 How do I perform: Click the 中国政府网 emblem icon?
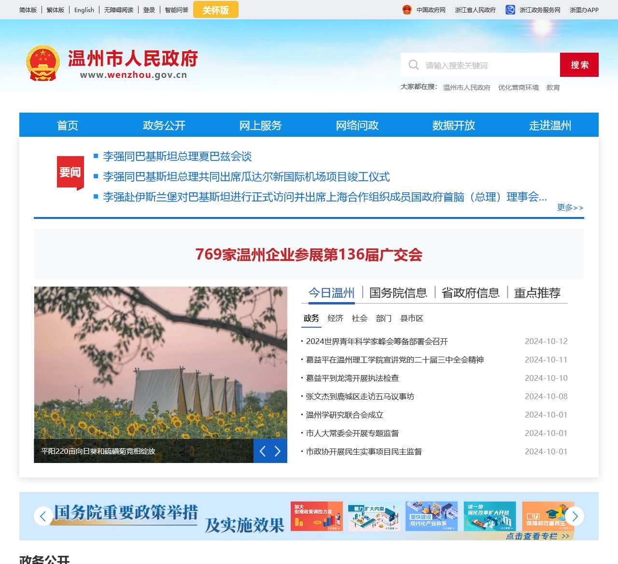[x=407, y=9]
